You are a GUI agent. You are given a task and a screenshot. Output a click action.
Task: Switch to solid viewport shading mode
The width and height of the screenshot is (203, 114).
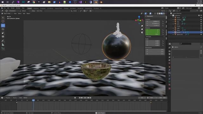160,13
